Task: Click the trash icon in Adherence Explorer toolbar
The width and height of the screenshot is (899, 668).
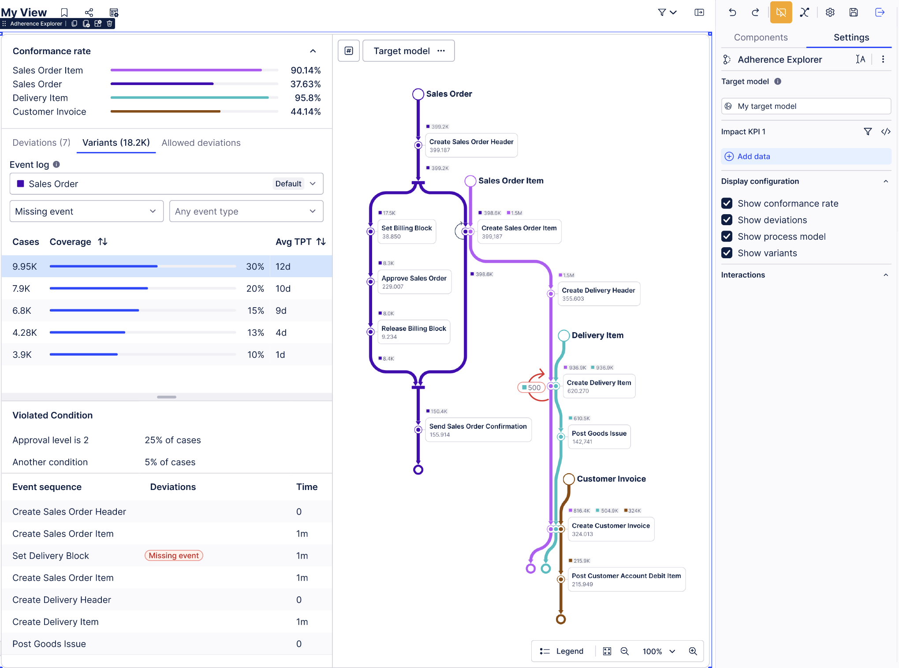Action: pyautogui.click(x=109, y=24)
